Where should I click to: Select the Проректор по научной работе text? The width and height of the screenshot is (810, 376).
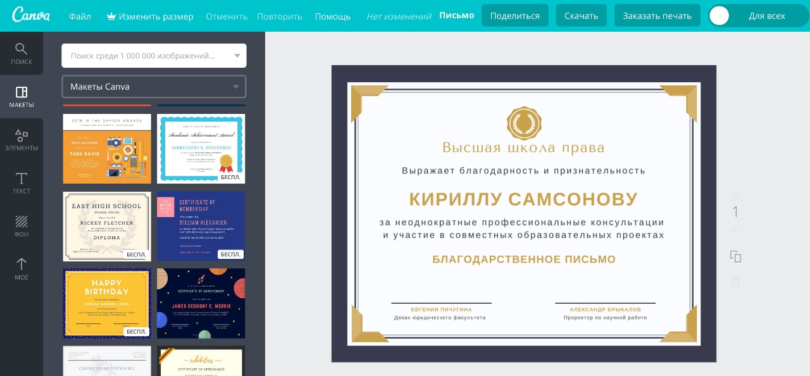pos(606,318)
